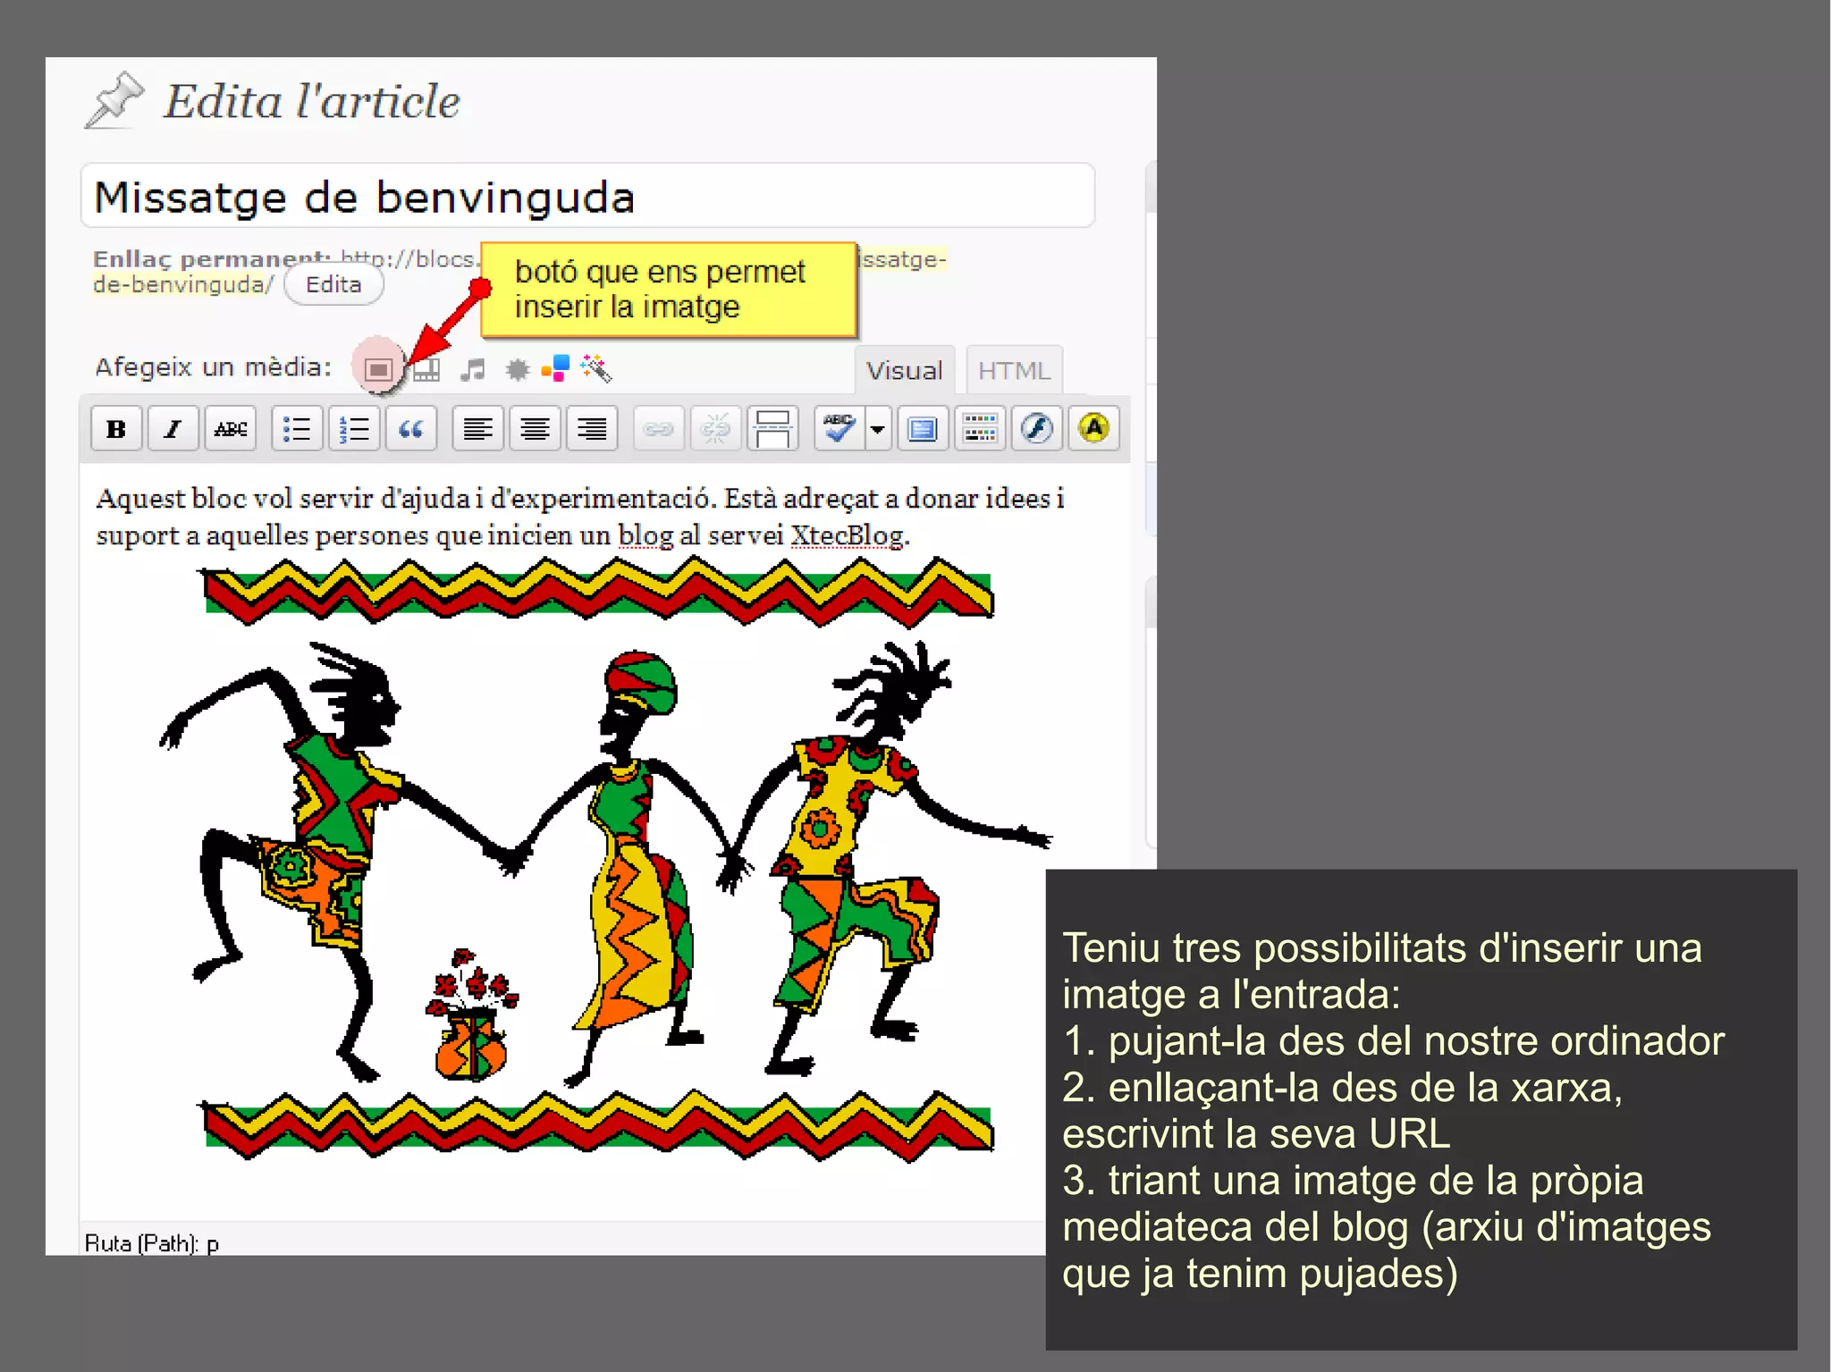Toggle fullscreen editing mode
This screenshot has width=1831, height=1372.
923,429
